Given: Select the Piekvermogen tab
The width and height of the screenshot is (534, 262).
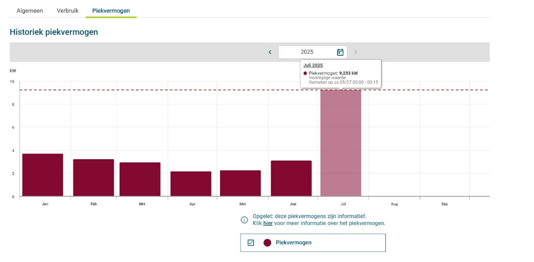Looking at the screenshot, I should [x=111, y=10].
